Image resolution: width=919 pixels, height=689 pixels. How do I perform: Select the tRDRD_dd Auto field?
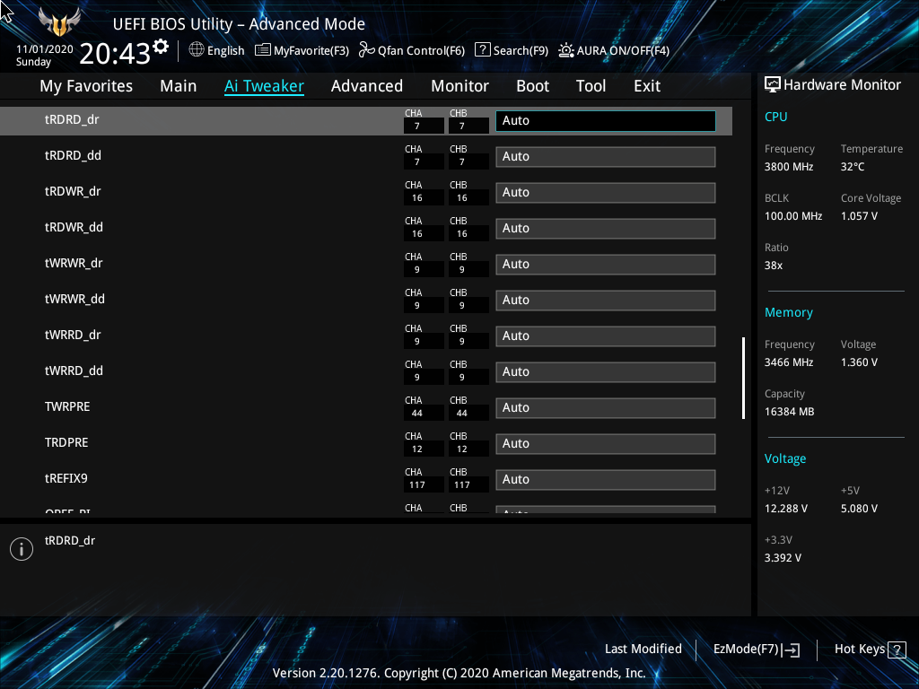(606, 157)
